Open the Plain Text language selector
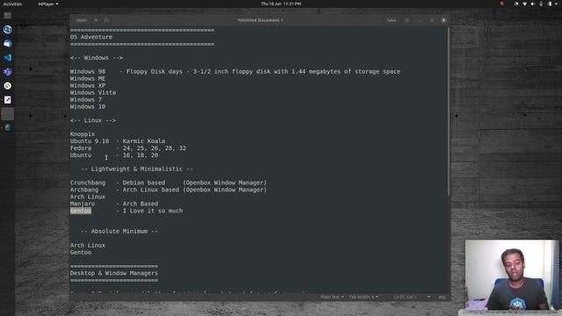The image size is (562, 316). click(x=332, y=297)
